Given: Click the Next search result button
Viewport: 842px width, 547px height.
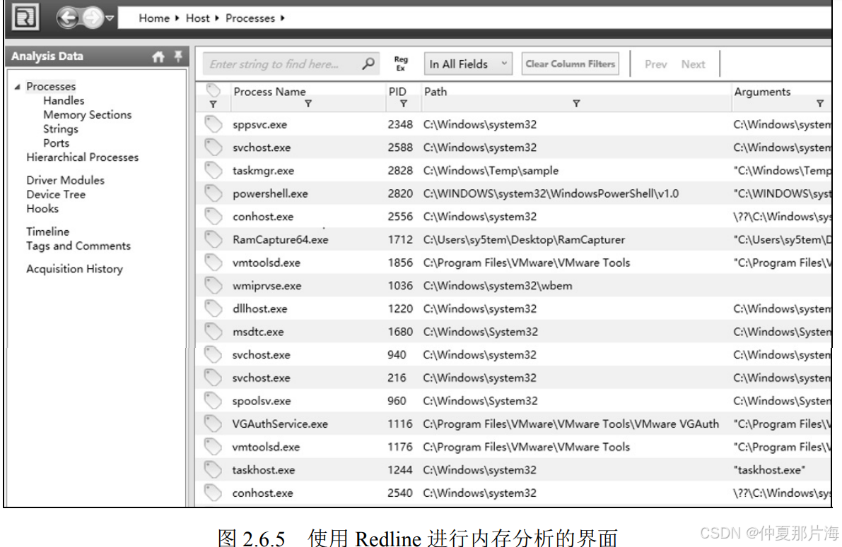Looking at the screenshot, I should pyautogui.click(x=693, y=64).
